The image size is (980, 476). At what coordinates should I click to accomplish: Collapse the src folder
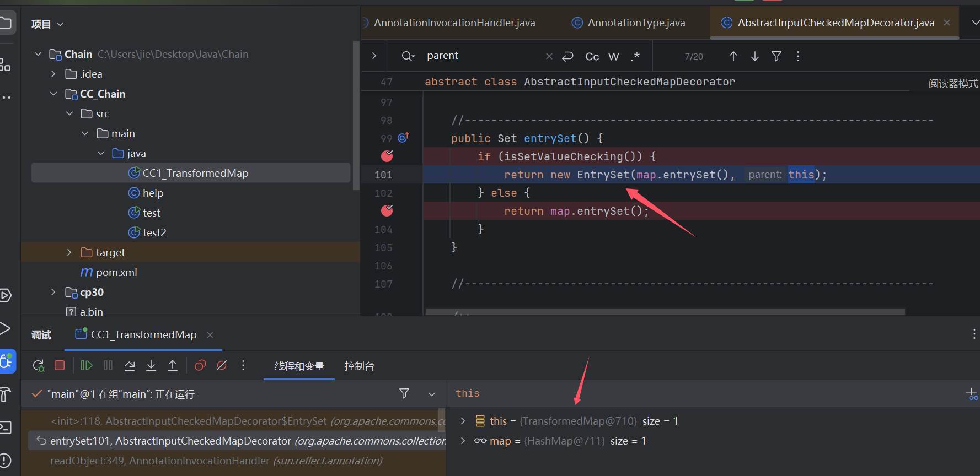(x=69, y=113)
